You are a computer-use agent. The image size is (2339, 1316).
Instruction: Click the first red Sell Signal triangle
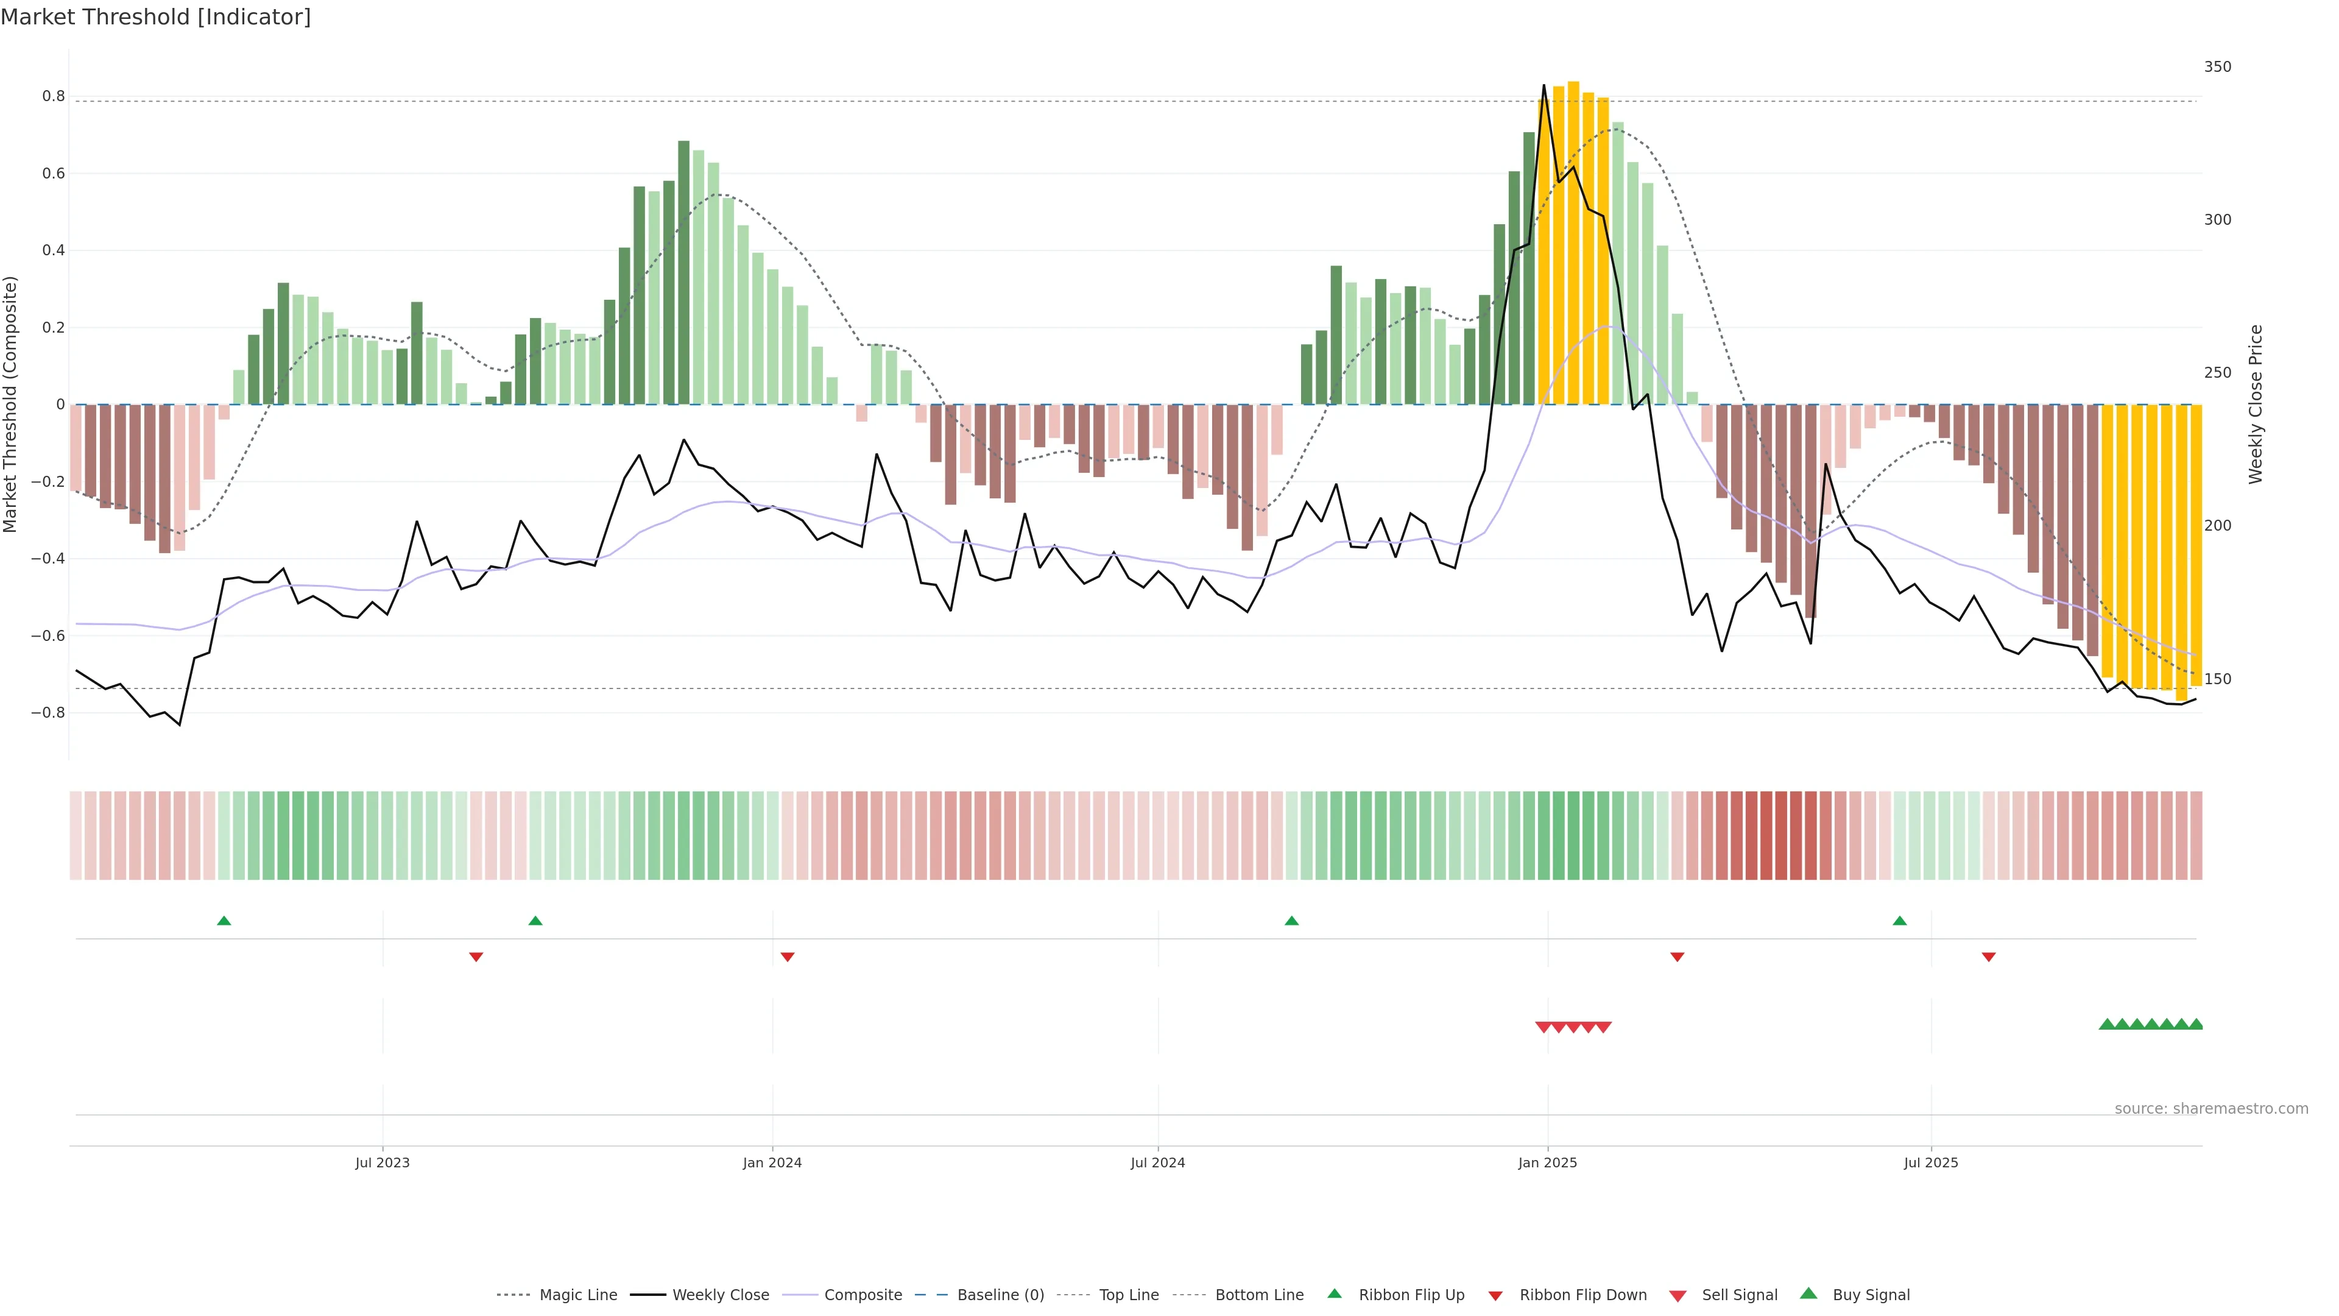click(1543, 1027)
